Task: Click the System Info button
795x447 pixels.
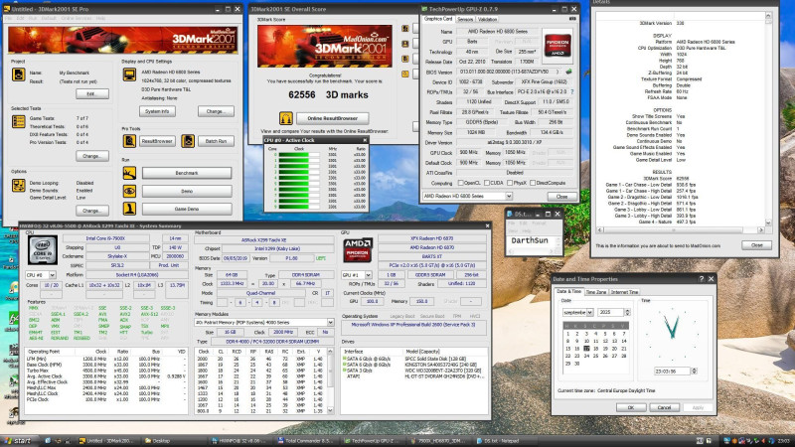Action: pos(157,111)
